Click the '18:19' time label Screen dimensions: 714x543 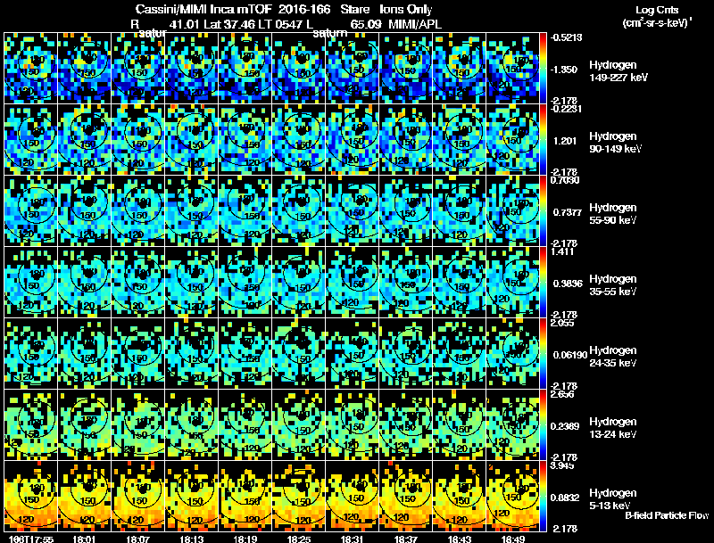coord(245,539)
